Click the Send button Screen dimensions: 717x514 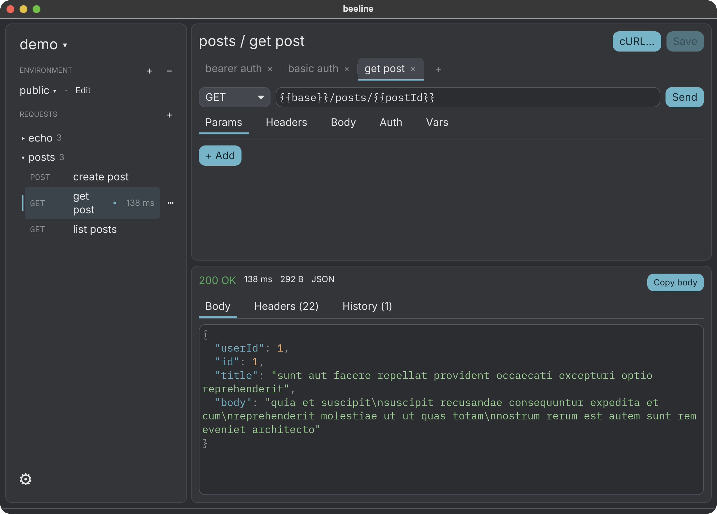[x=684, y=97]
